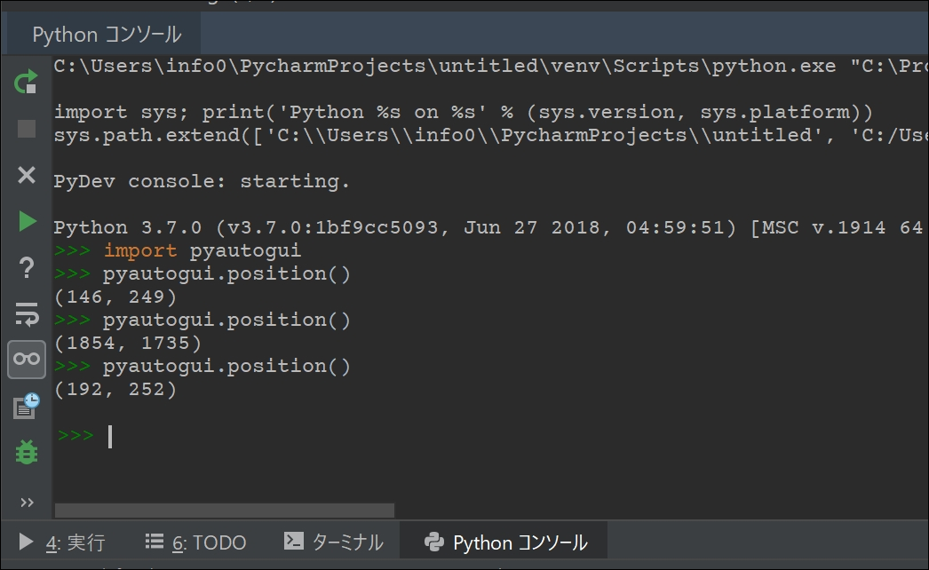Switch to the ターミナル tool window
929x570 pixels.
334,542
